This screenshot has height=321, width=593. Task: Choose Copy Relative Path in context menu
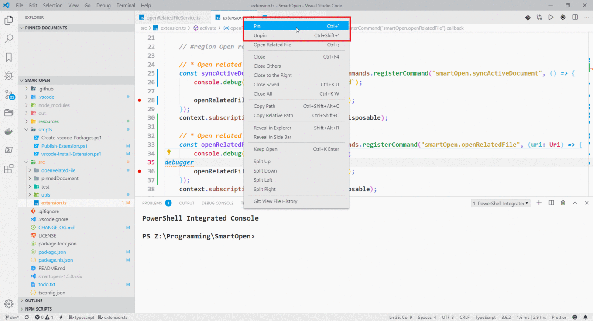click(296, 115)
